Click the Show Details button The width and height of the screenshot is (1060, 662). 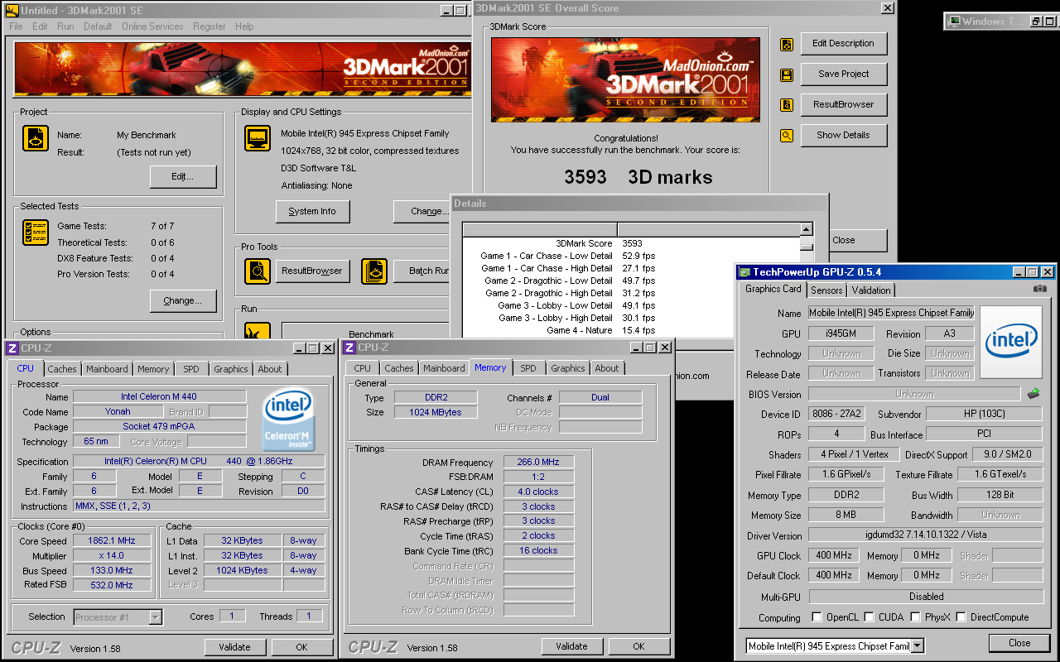point(843,135)
